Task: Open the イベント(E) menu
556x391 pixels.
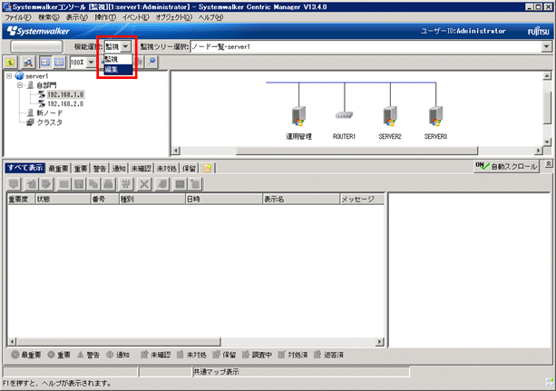Action: point(135,17)
